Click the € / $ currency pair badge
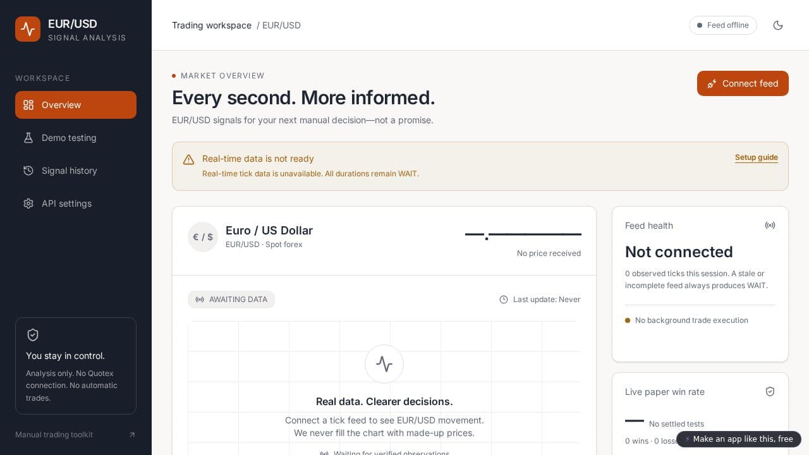 [x=203, y=237]
